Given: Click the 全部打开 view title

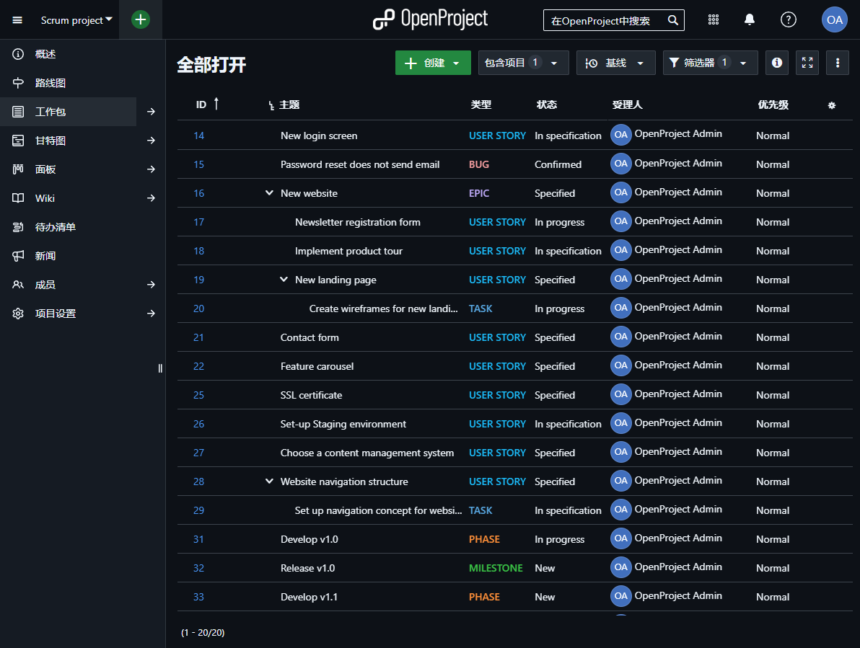Looking at the screenshot, I should coord(211,65).
